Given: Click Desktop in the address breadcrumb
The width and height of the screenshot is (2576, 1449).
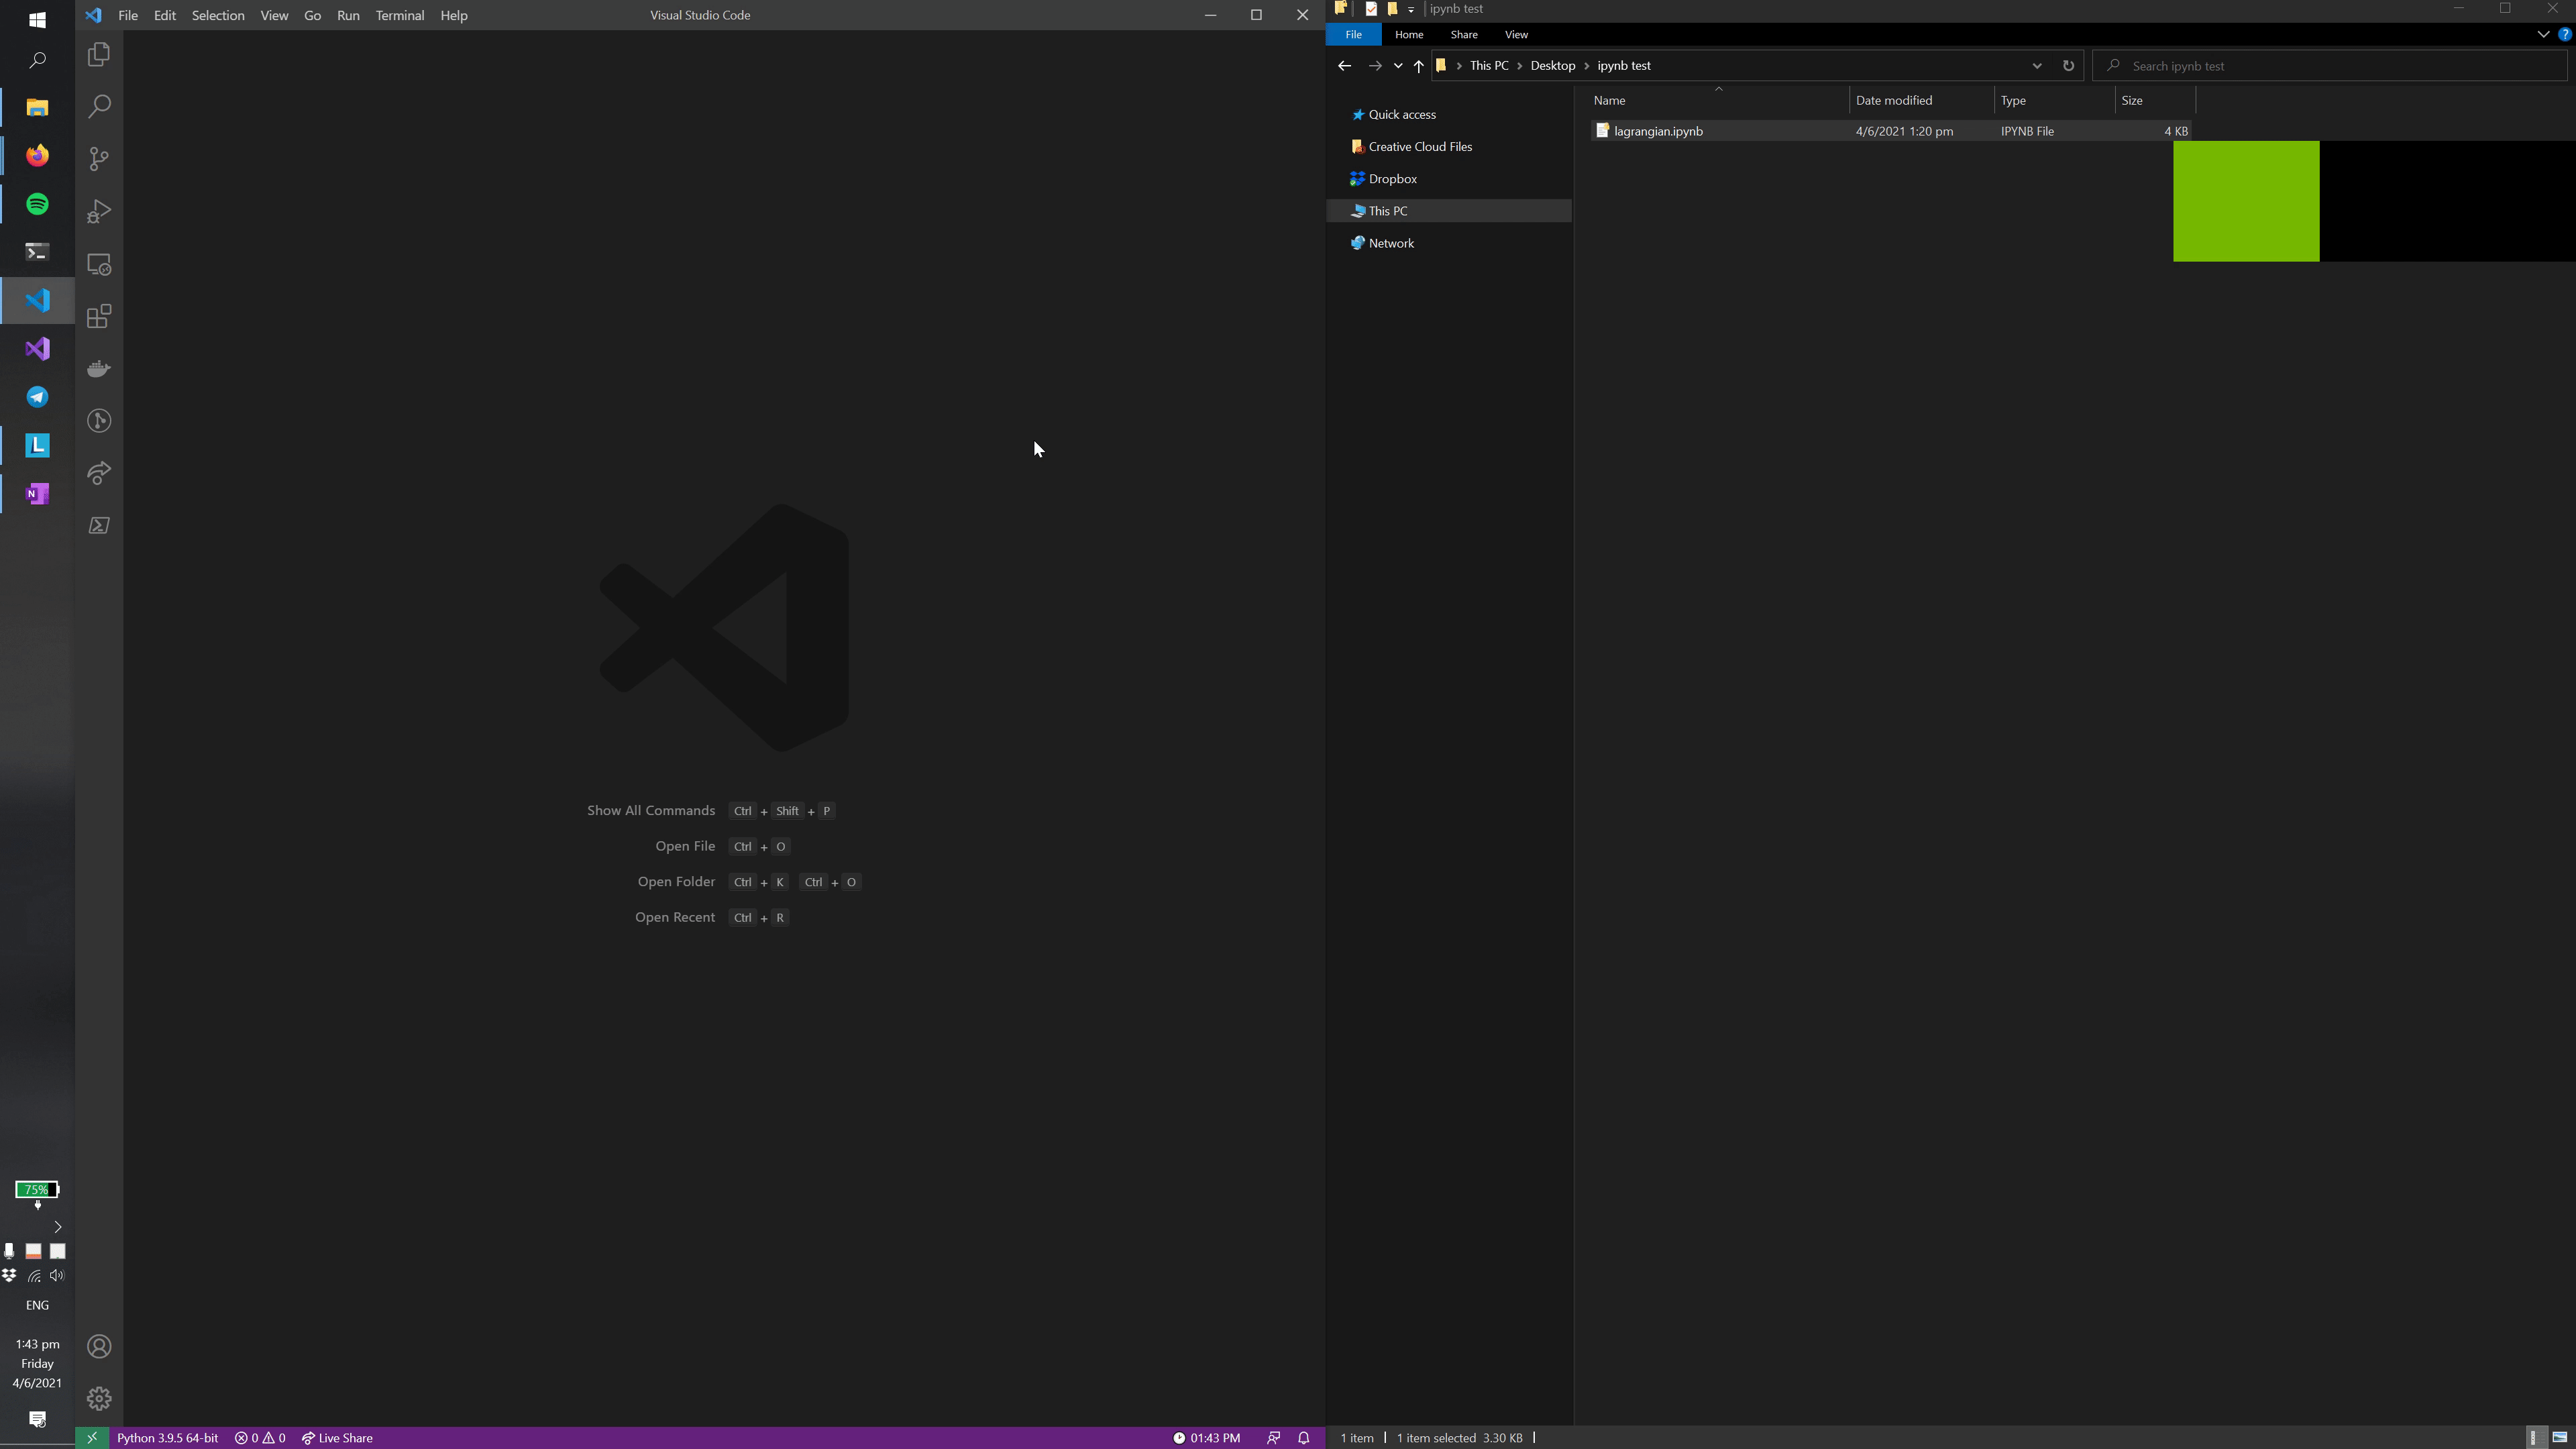Looking at the screenshot, I should coord(1552,66).
